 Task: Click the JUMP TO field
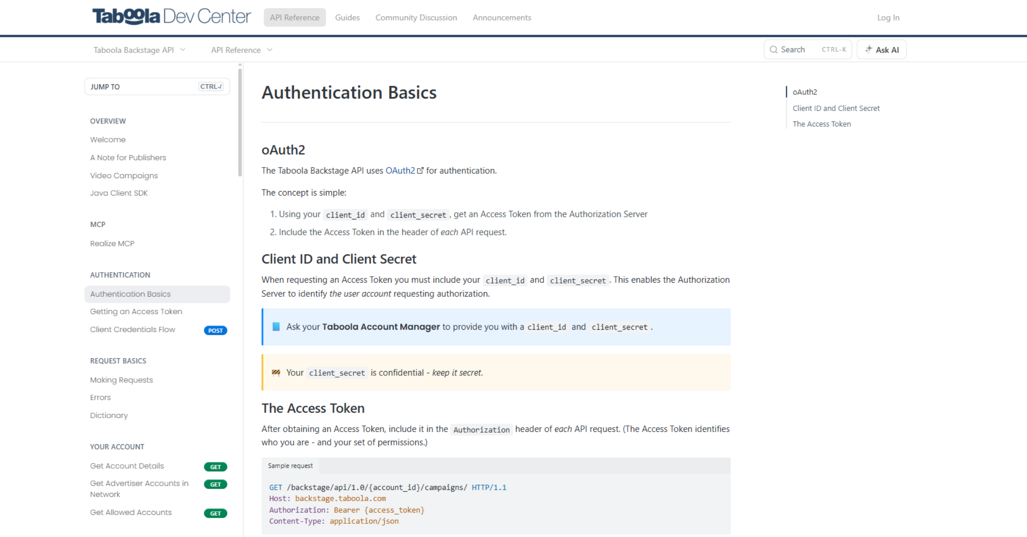[157, 87]
